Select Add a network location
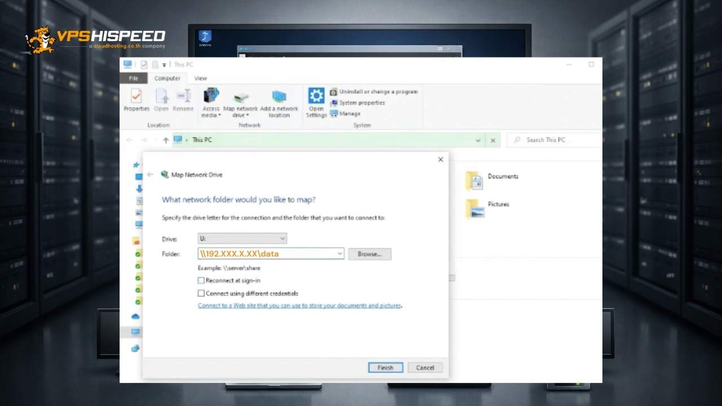This screenshot has height=406, width=722. pyautogui.click(x=280, y=101)
